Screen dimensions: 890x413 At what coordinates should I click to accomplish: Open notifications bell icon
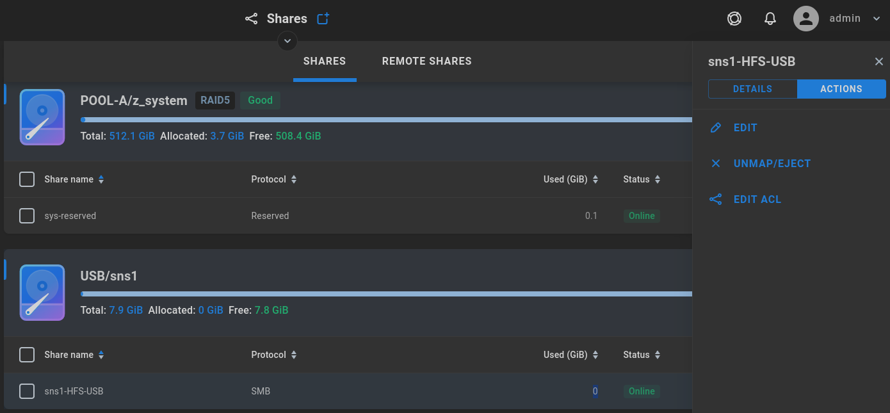point(770,19)
